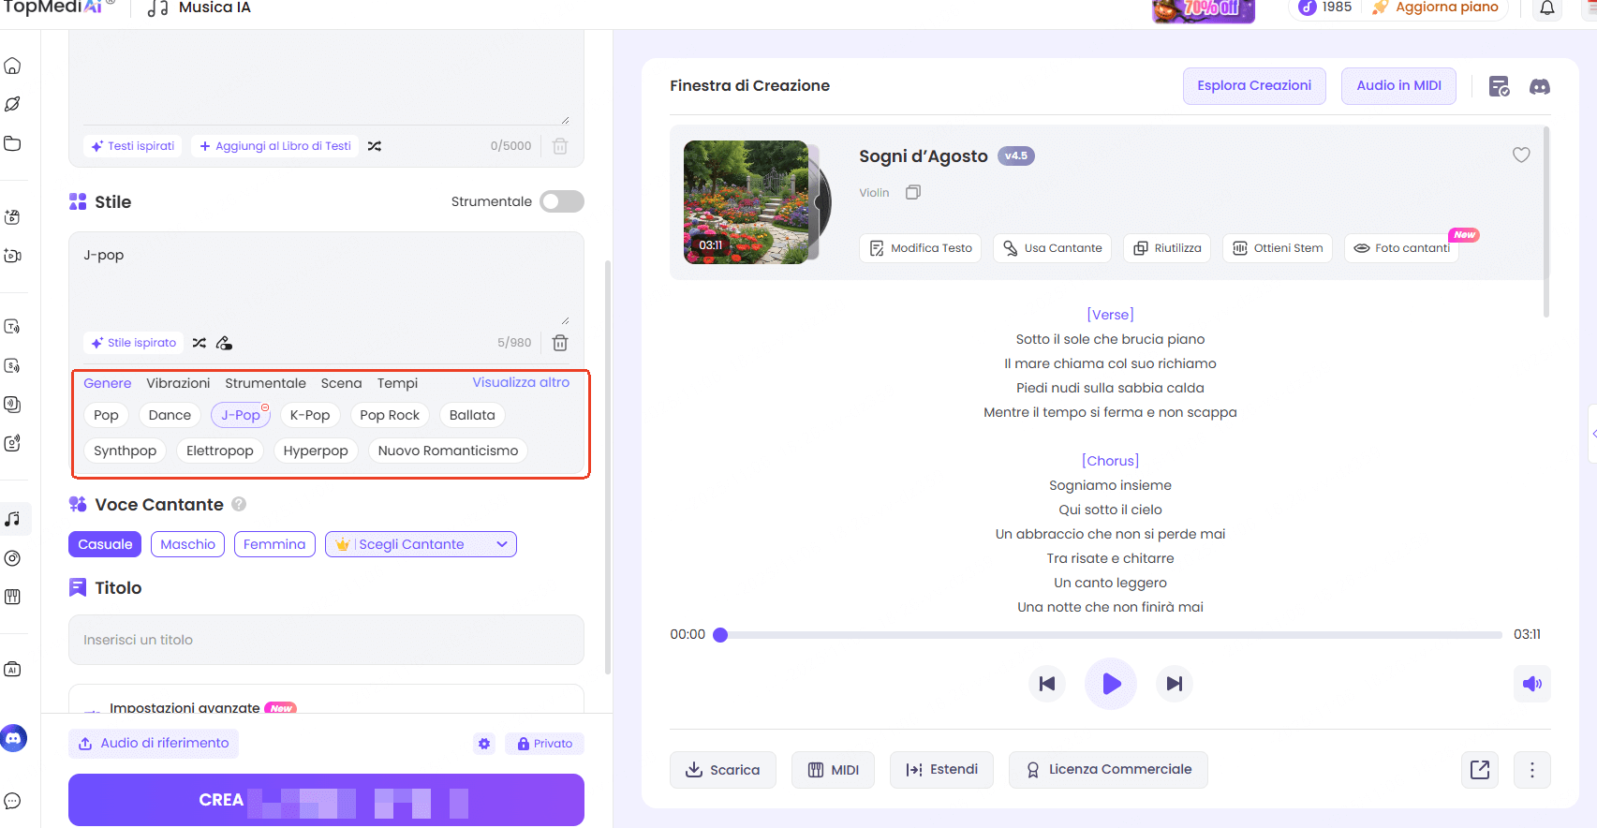This screenshot has height=828, width=1597.
Task: Click Aggiorna piano link
Action: click(1436, 7)
